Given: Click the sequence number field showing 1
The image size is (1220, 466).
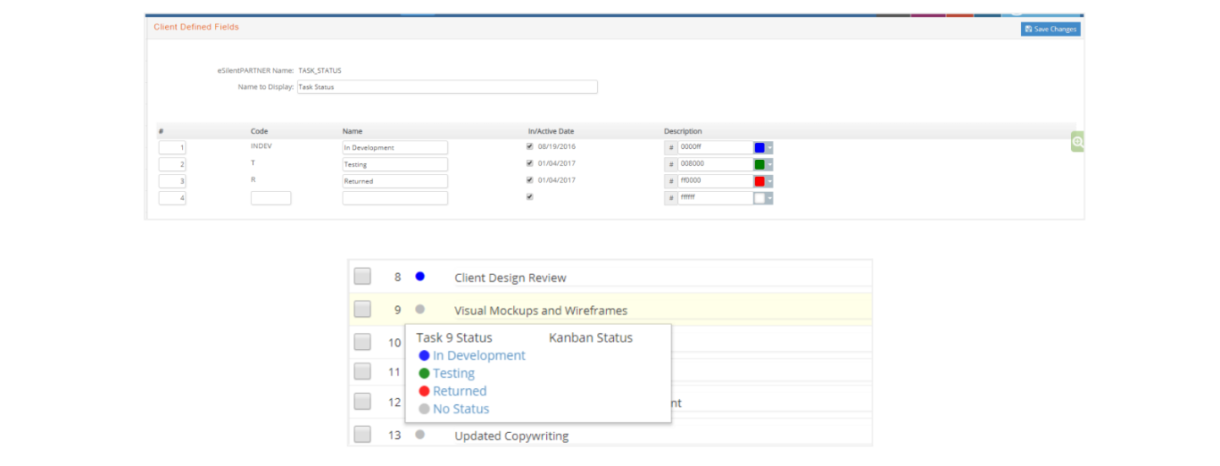Looking at the screenshot, I should [172, 147].
